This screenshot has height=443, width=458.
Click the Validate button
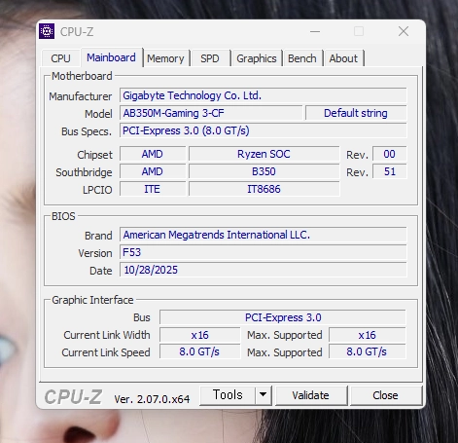coord(311,395)
